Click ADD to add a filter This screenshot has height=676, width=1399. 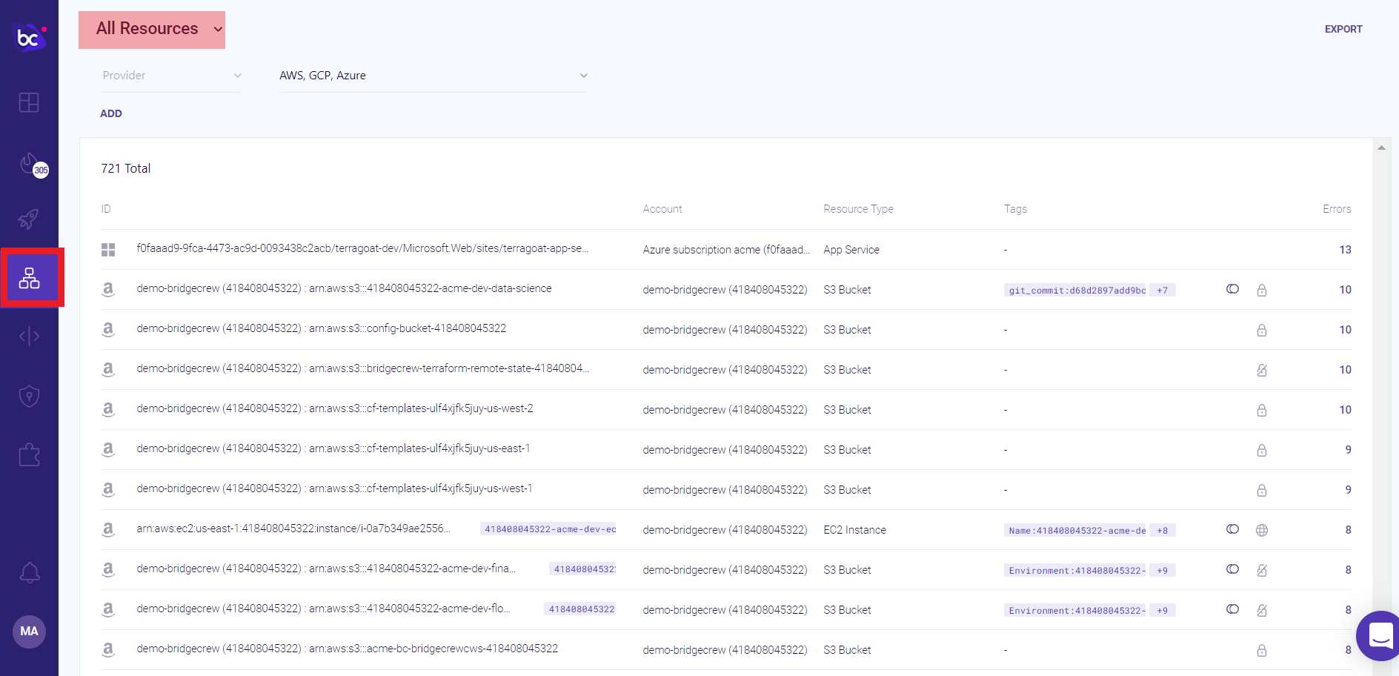pyautogui.click(x=111, y=113)
